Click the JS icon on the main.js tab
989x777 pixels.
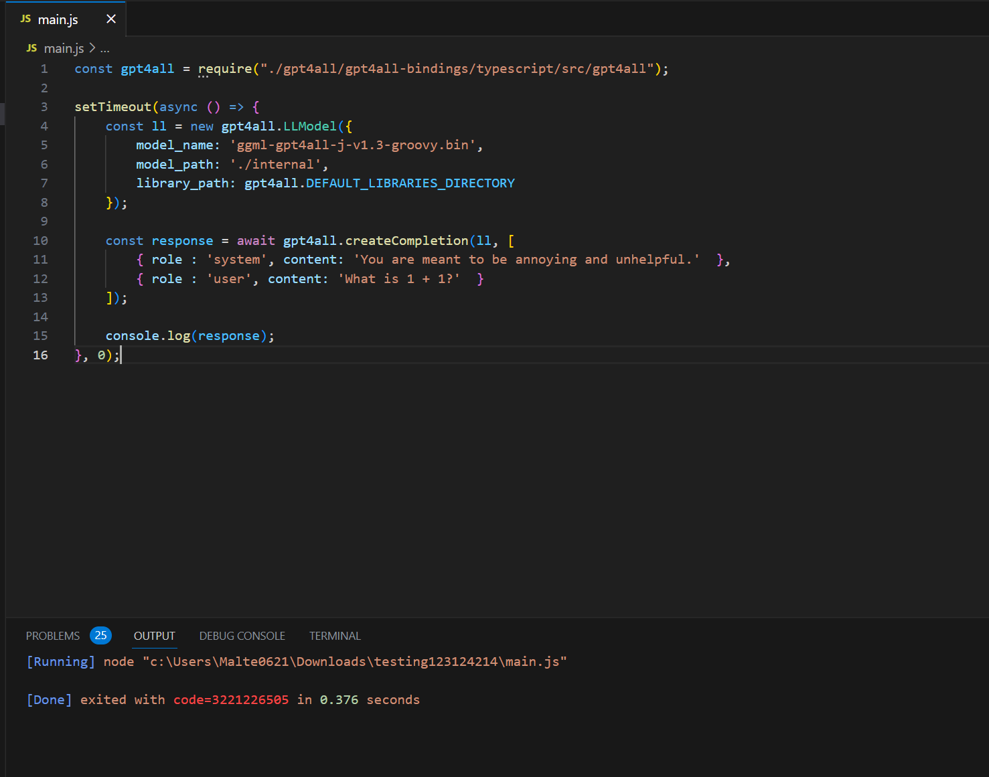click(x=25, y=19)
